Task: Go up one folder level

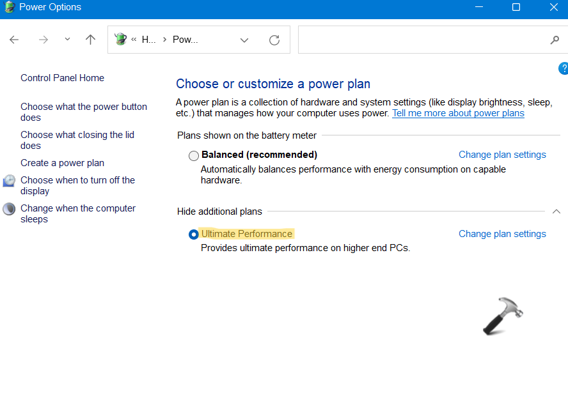Action: (90, 40)
